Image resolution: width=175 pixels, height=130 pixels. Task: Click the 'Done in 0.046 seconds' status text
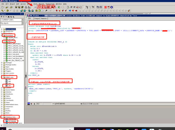[91, 104]
